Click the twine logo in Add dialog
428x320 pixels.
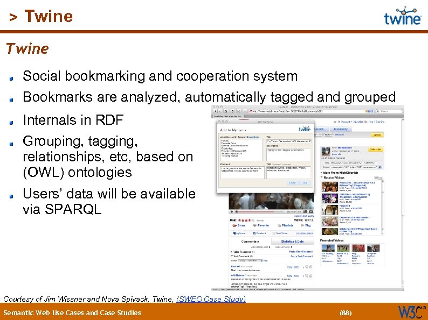(305, 129)
